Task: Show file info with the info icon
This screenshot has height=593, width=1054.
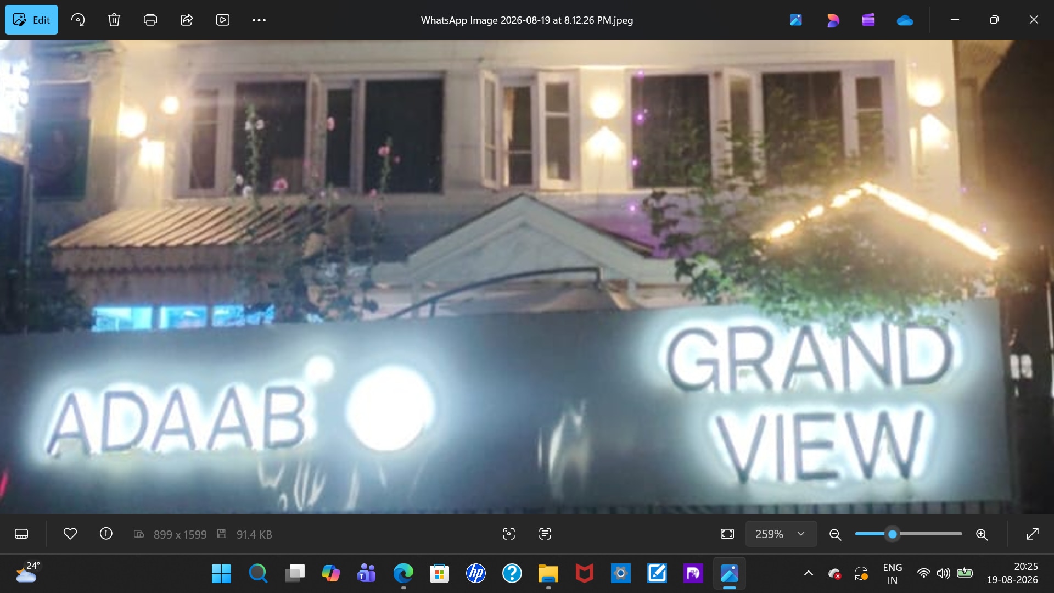Action: (x=106, y=534)
